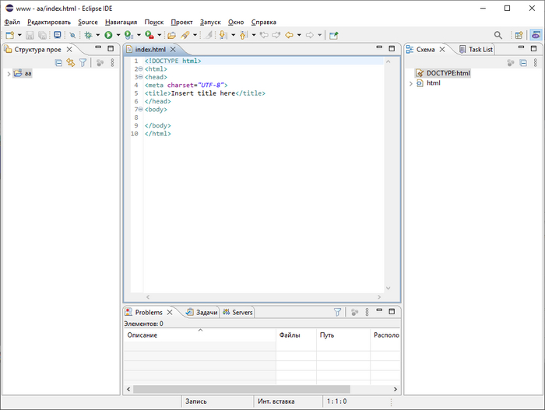
Task: Expand the aa project tree node
Action: coord(8,74)
